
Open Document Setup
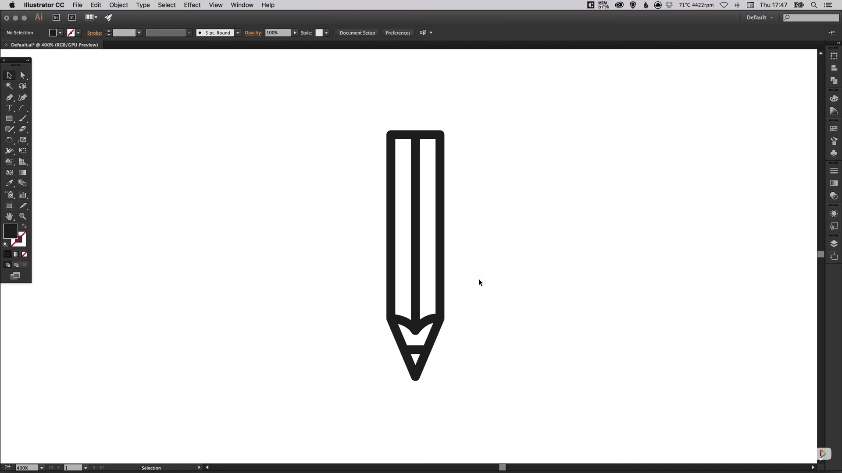coord(357,33)
